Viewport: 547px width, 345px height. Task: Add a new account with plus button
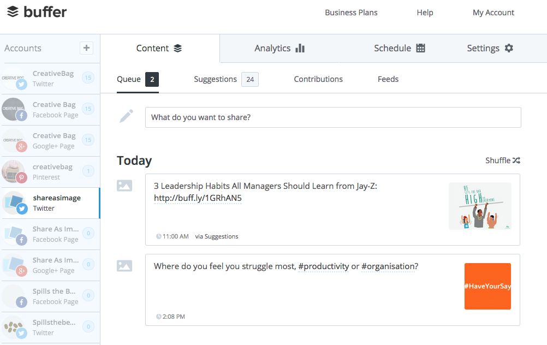point(86,48)
